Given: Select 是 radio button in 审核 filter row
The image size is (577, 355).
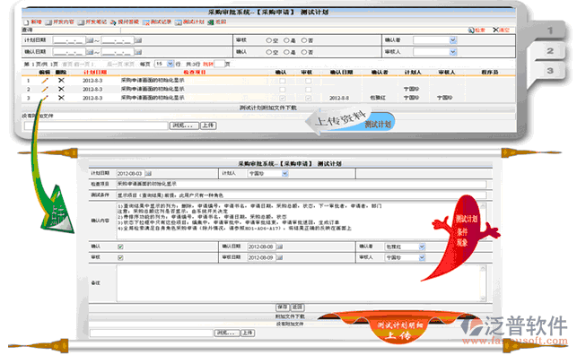Looking at the screenshot, I should click(286, 40).
